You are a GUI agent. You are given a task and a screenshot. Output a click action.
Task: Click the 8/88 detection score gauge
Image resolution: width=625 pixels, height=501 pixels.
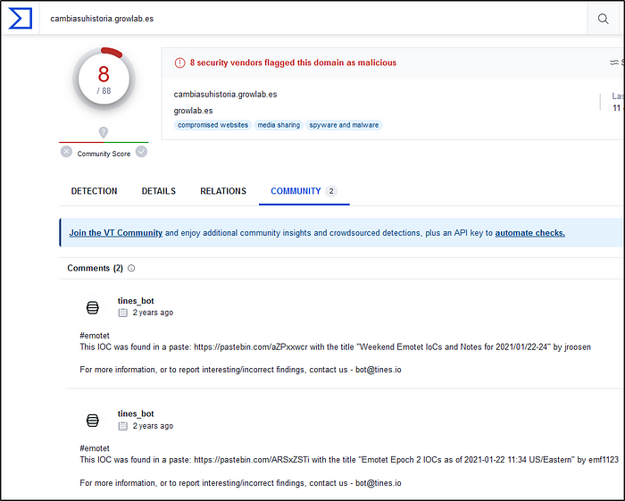(104, 82)
